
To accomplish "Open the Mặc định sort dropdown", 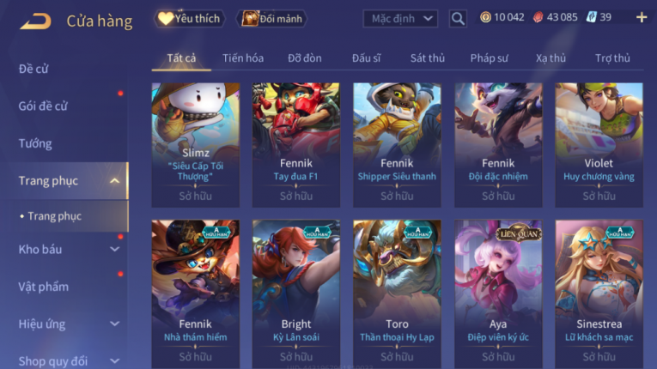I will 400,19.
